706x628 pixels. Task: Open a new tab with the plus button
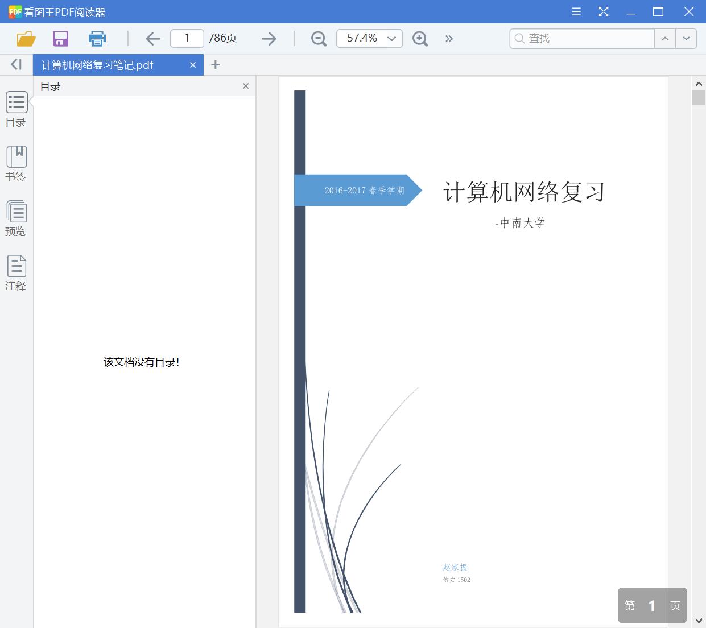(x=215, y=64)
